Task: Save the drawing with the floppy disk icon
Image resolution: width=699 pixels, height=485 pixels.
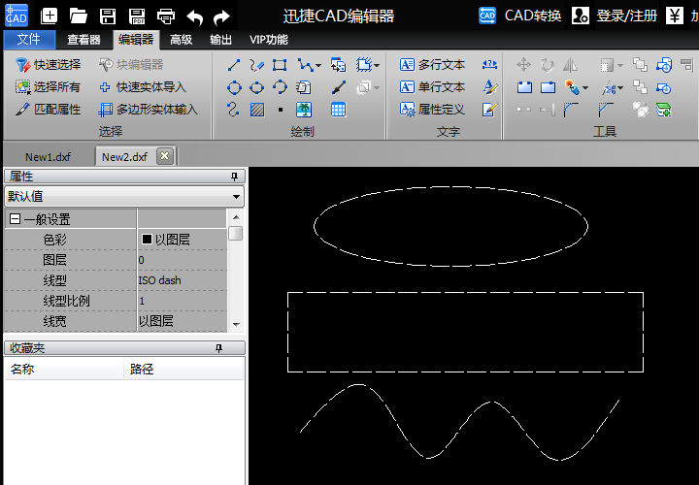Action: coord(108,16)
